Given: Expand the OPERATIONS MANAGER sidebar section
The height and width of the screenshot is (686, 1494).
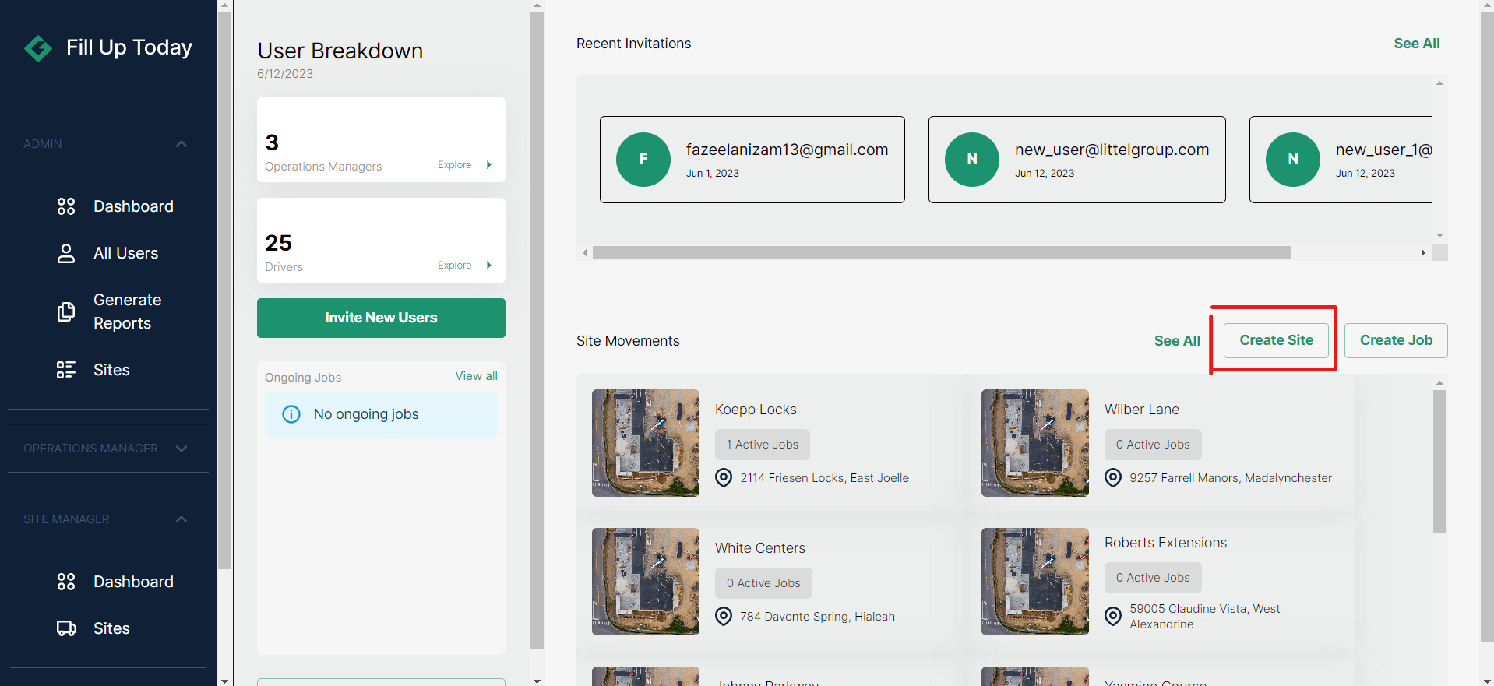Looking at the screenshot, I should 181,449.
